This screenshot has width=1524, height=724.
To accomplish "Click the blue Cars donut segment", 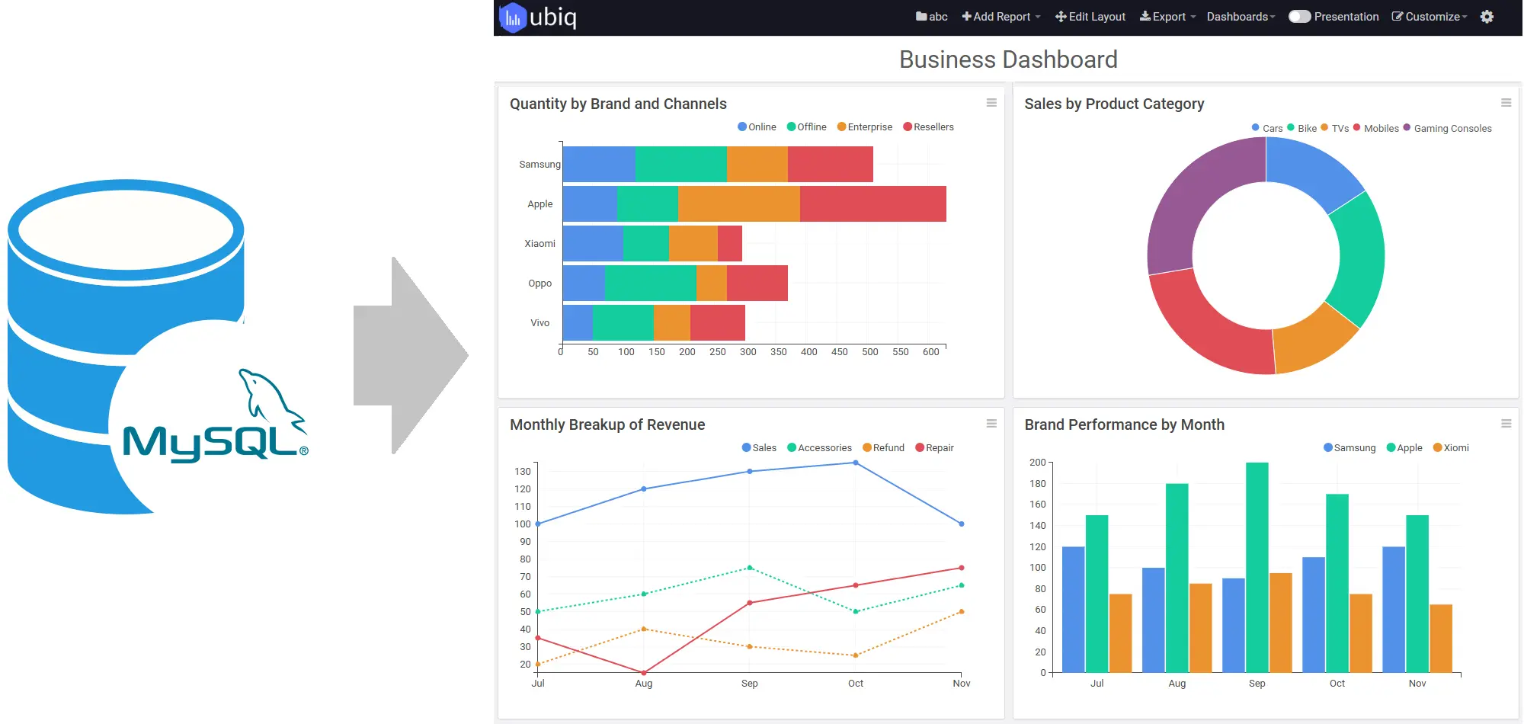I will pyautogui.click(x=1312, y=168).
